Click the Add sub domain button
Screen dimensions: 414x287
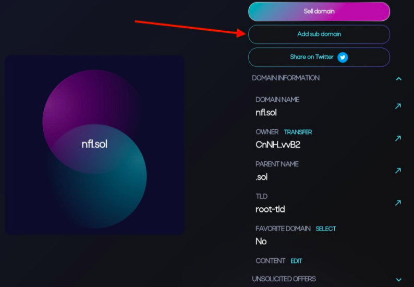click(319, 34)
